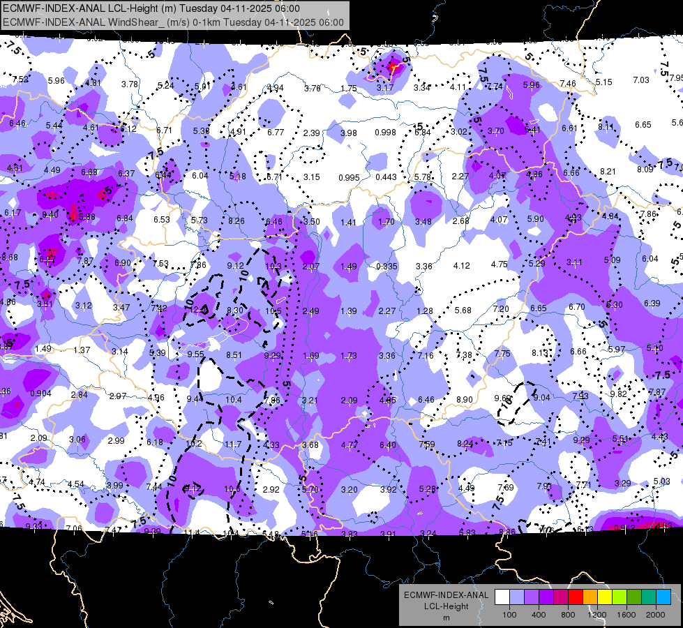The height and width of the screenshot is (628, 683).
Task: Click the wind shear value 11.7
Action: tap(233, 444)
